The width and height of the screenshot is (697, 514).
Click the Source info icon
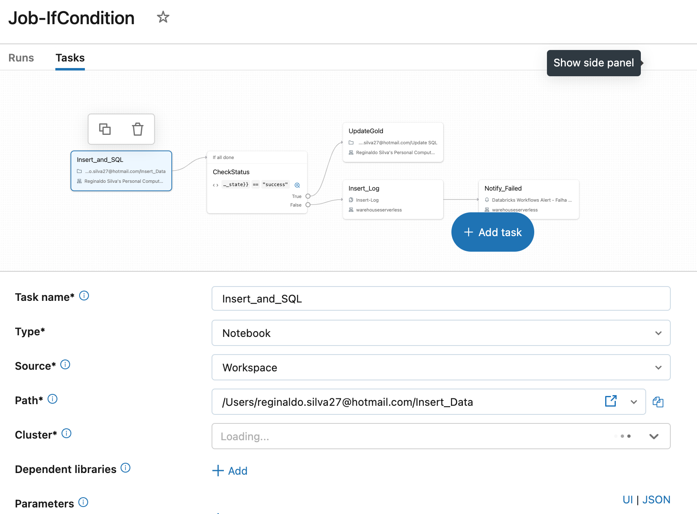pos(65,364)
